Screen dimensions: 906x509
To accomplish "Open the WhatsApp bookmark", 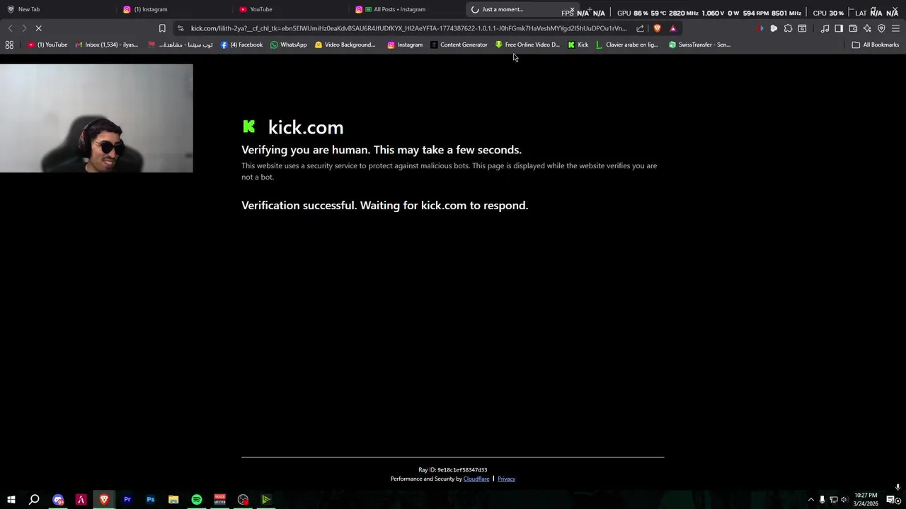I will [x=288, y=45].
